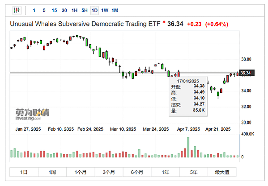Click the 38.00 price axis label
The width and height of the screenshot is (268, 186).
click(246, 59)
